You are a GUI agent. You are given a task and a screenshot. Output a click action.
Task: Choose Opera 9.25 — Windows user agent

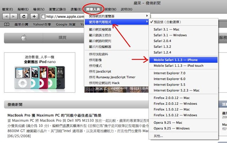183,128
